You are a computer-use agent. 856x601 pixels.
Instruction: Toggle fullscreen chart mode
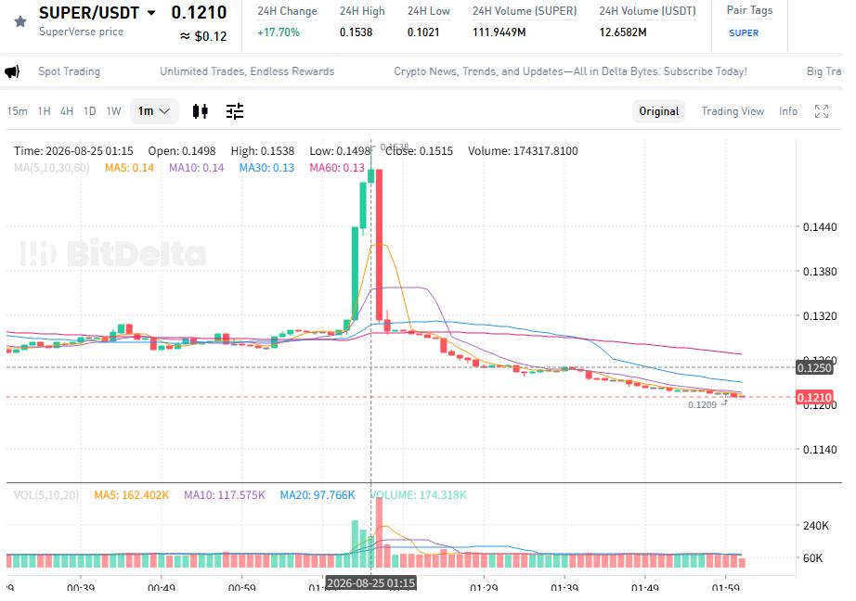(822, 111)
